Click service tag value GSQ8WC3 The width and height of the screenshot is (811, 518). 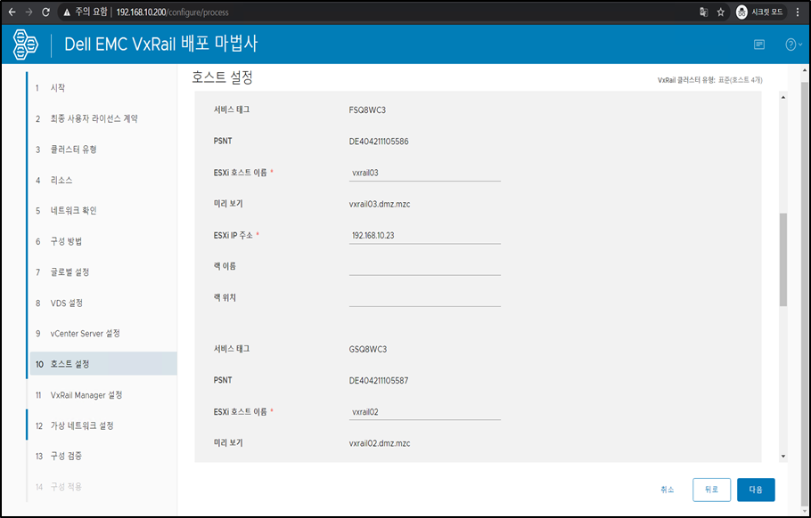click(368, 349)
